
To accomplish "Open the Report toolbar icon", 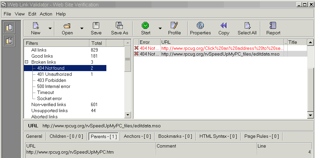I will 273,26.
